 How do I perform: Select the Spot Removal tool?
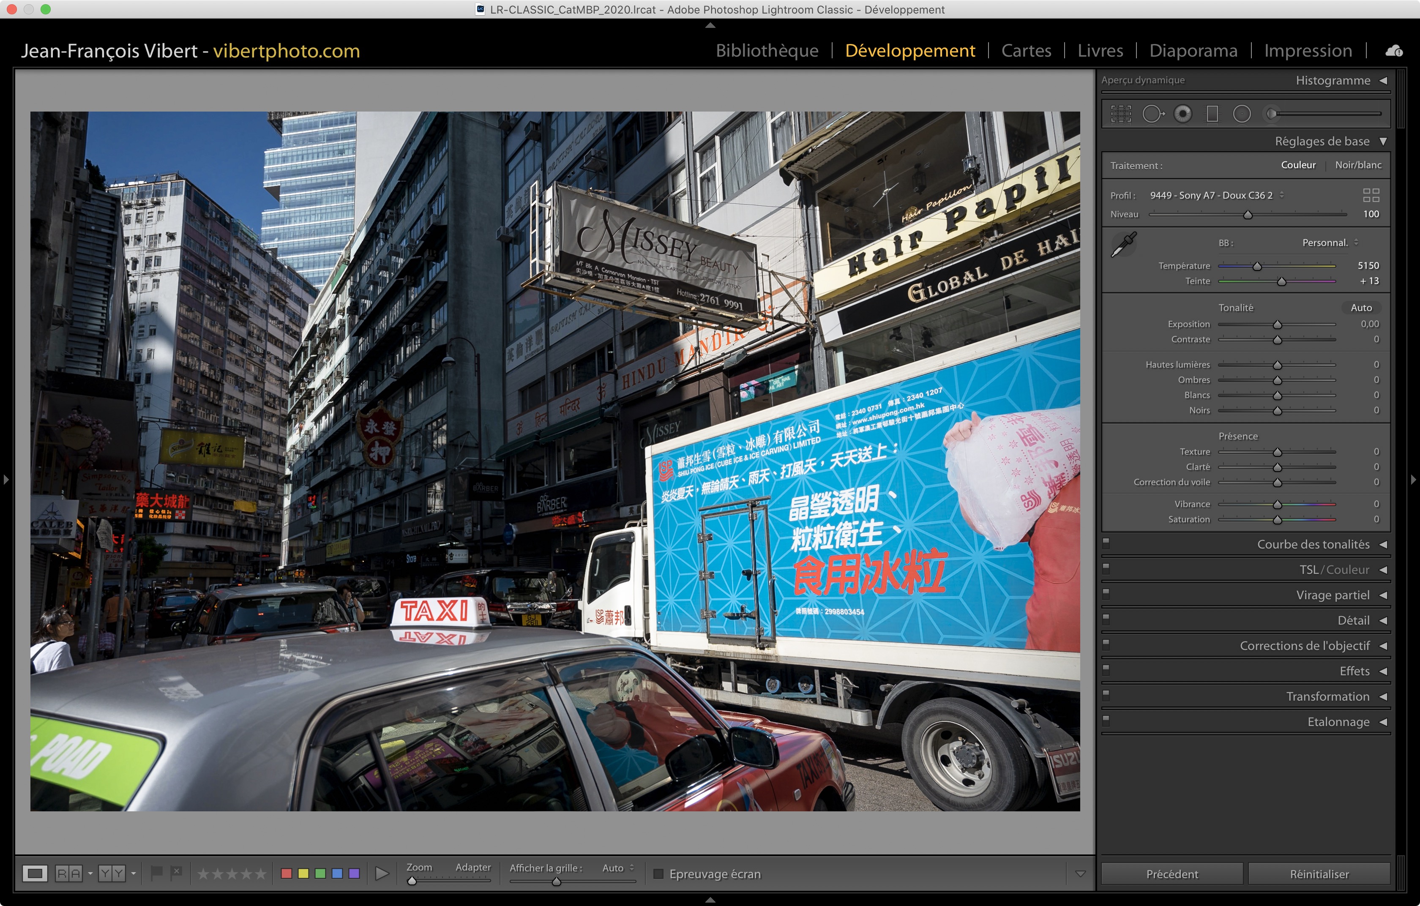pos(1152,114)
